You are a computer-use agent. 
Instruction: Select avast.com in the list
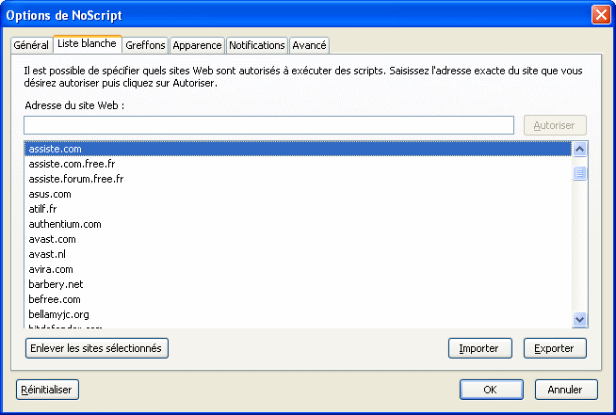click(x=298, y=239)
